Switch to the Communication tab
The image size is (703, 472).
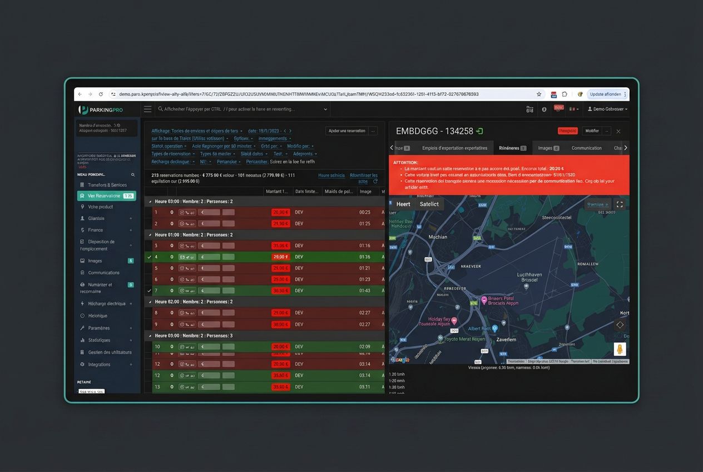click(586, 148)
